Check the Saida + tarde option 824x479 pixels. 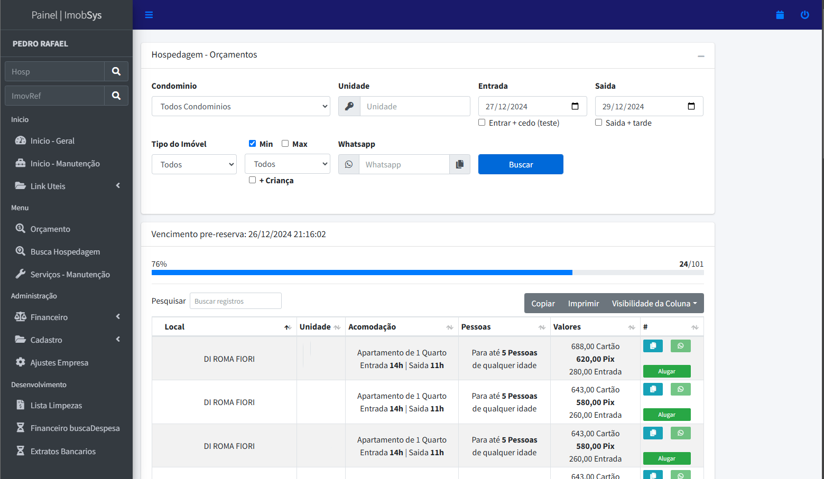pyautogui.click(x=599, y=123)
